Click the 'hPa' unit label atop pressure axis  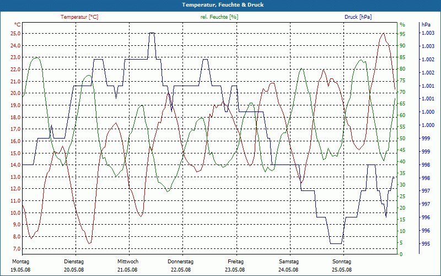click(426, 24)
